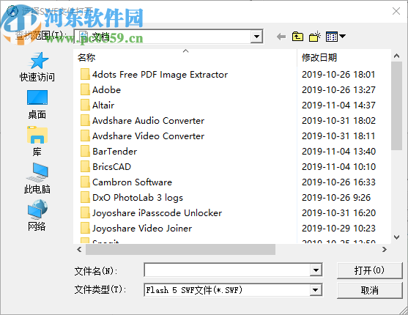Click the vertical scrollbar up arrow

[x=396, y=56]
